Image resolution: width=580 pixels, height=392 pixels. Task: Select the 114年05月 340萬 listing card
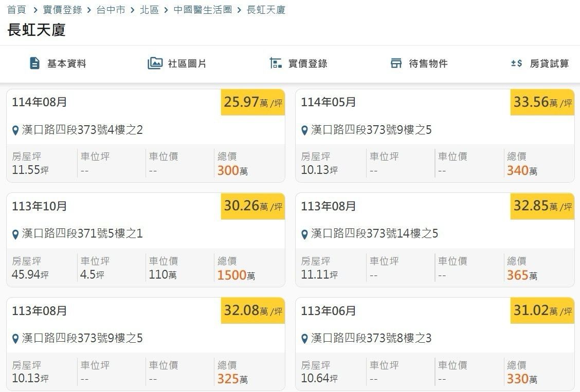[434, 135]
